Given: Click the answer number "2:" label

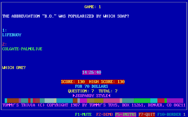Looking at the screenshot, I should point(5,44).
